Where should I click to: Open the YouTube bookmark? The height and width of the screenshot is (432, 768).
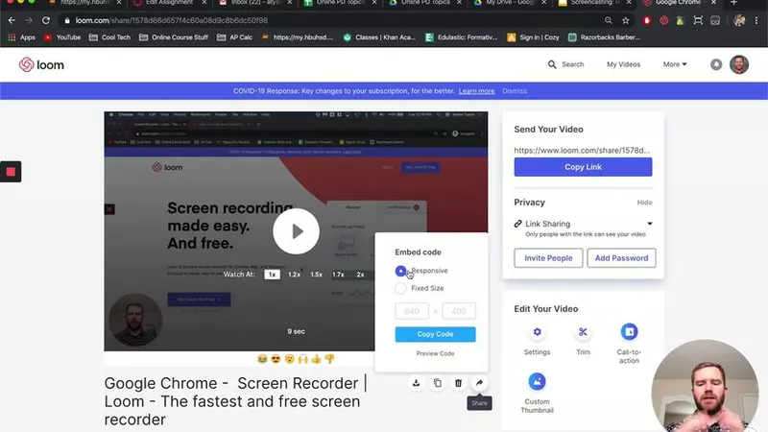(x=62, y=37)
